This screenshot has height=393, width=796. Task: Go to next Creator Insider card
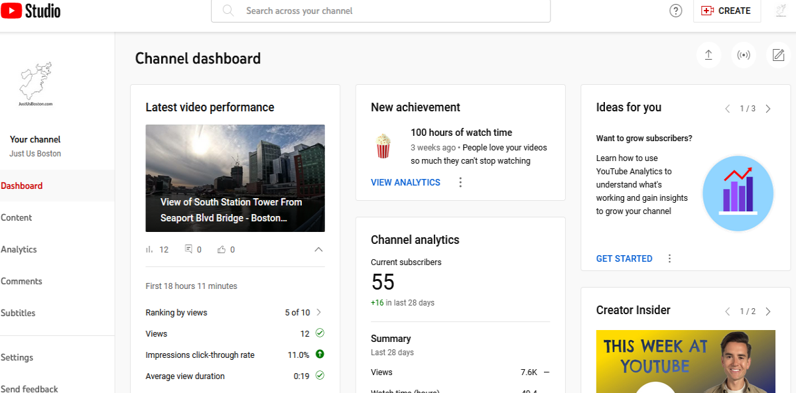click(768, 311)
